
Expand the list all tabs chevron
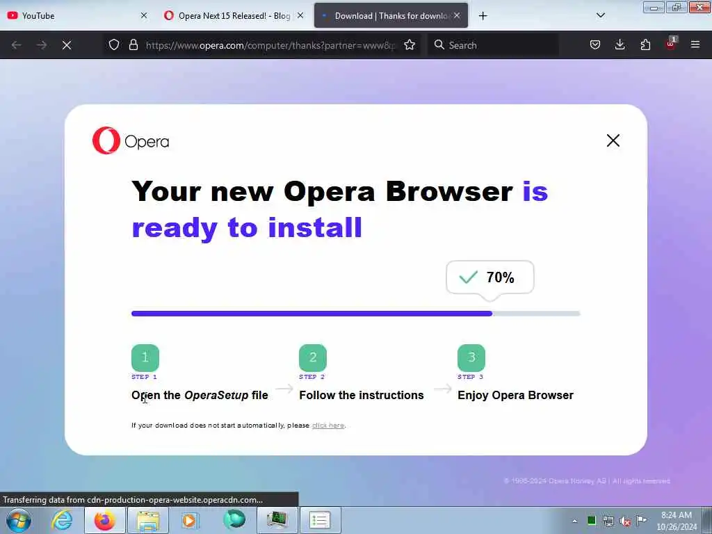[600, 15]
